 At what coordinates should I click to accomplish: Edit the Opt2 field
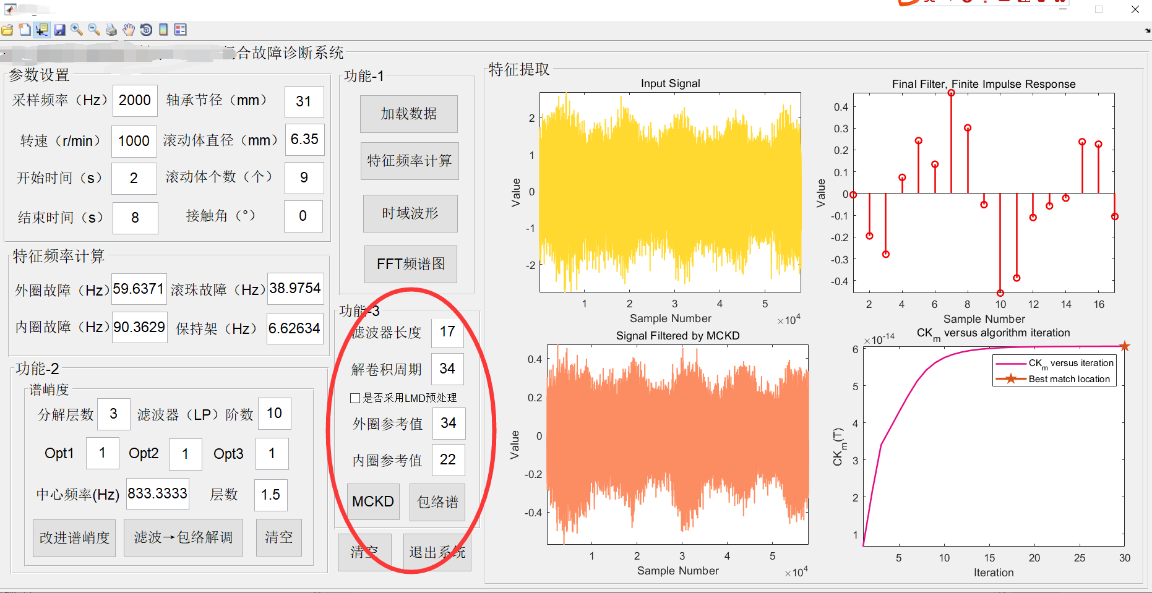point(185,454)
